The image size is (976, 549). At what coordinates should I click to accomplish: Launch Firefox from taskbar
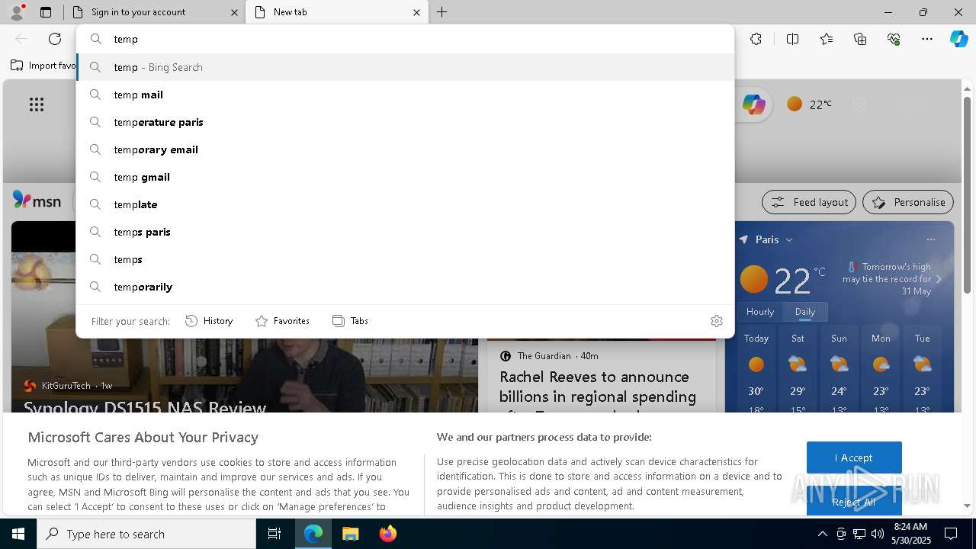coord(387,534)
